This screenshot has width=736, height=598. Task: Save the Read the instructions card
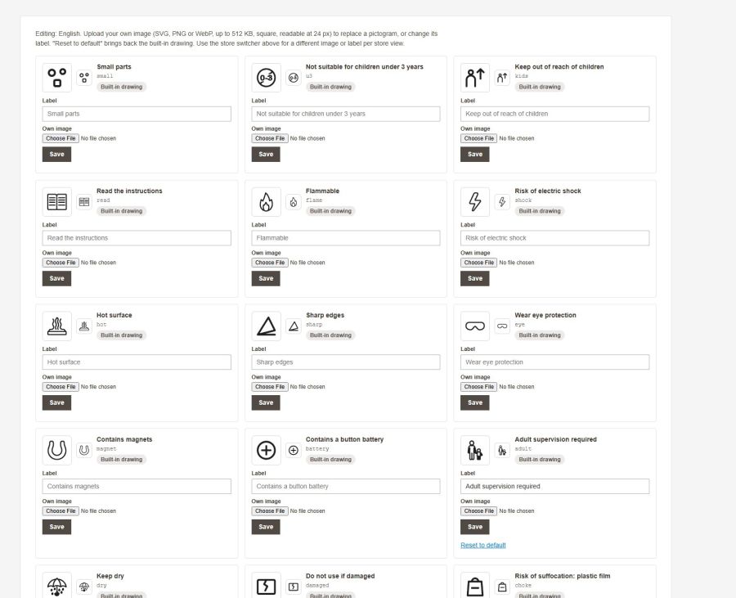pyautogui.click(x=56, y=278)
